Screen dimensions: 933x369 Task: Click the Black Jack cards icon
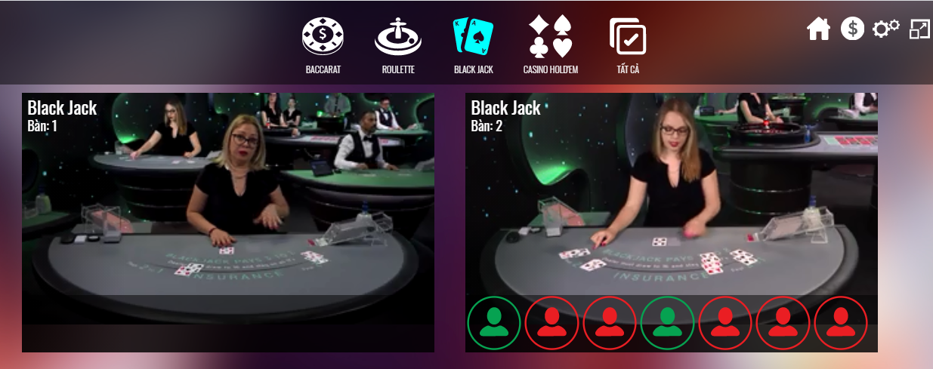click(473, 36)
